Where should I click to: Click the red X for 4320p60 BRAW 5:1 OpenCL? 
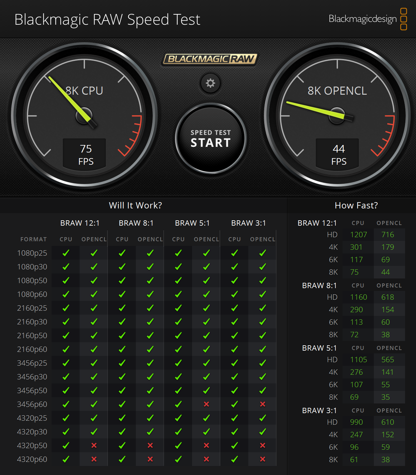206,459
